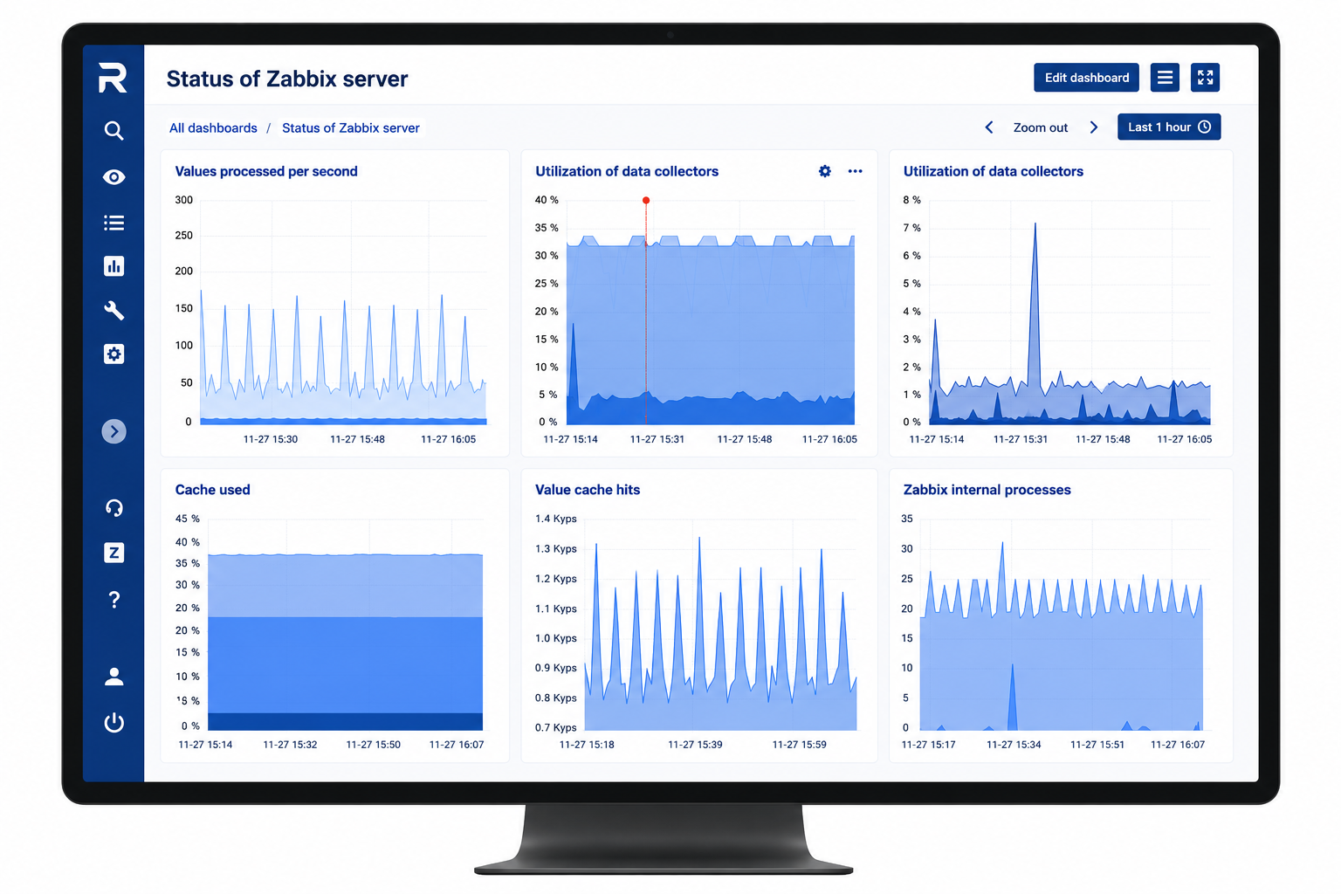Click Status of Zabbix server breadcrumb
The width and height of the screenshot is (1341, 894).
351,128
